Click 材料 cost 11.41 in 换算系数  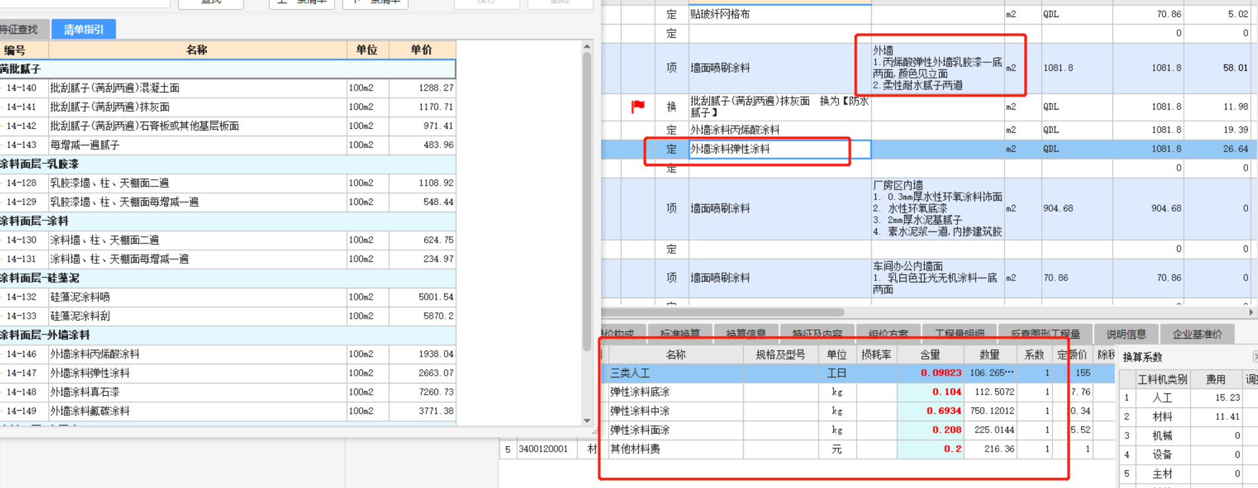[1227, 417]
